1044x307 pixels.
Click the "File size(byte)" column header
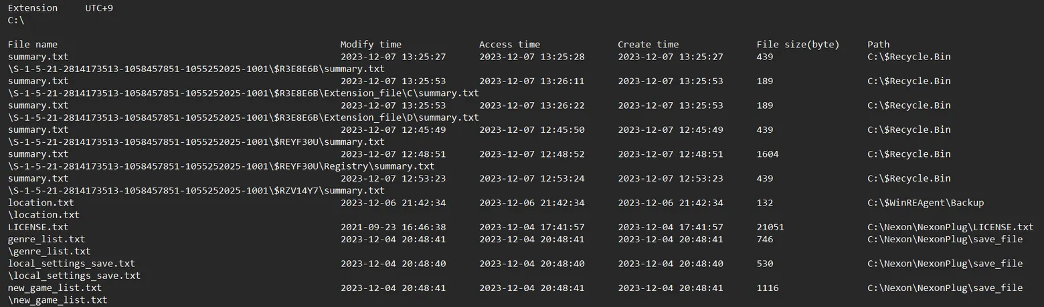[x=798, y=45]
